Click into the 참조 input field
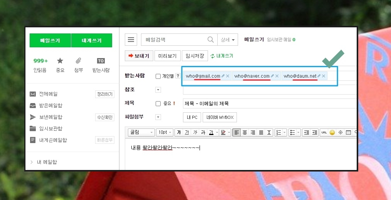This screenshot has width=391, height=200. click(270, 90)
